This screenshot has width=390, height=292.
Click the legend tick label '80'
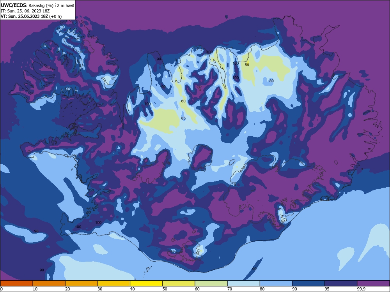262,289
